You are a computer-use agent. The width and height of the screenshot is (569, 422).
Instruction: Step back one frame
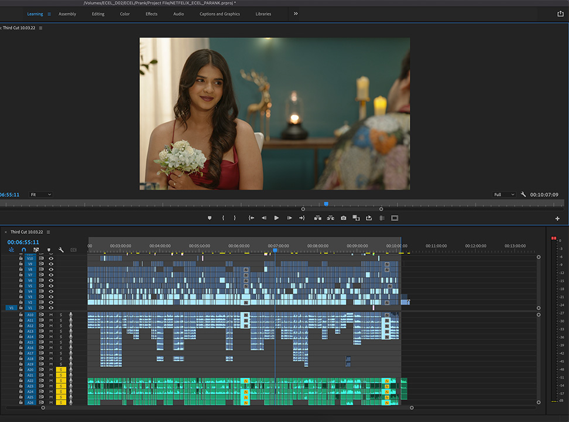pos(264,218)
